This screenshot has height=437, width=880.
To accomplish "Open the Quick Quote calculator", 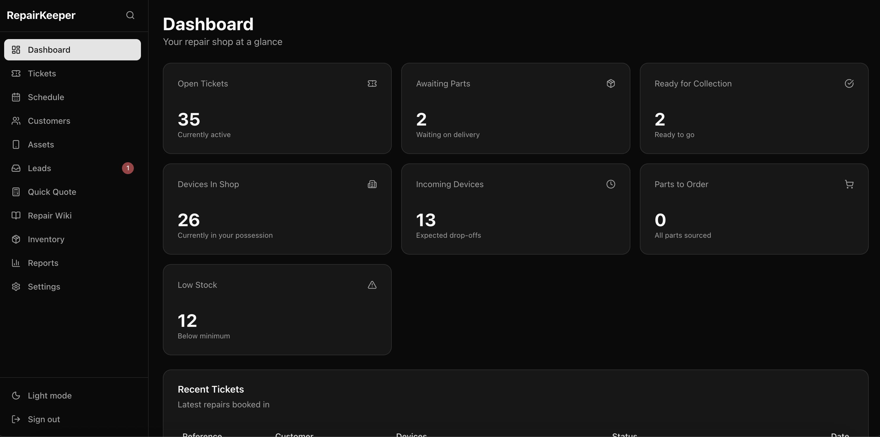I will click(x=52, y=192).
